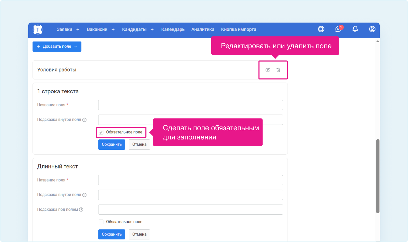Uncheck Обязательное поле in 1 строка текста
408x242 pixels.
(101, 132)
